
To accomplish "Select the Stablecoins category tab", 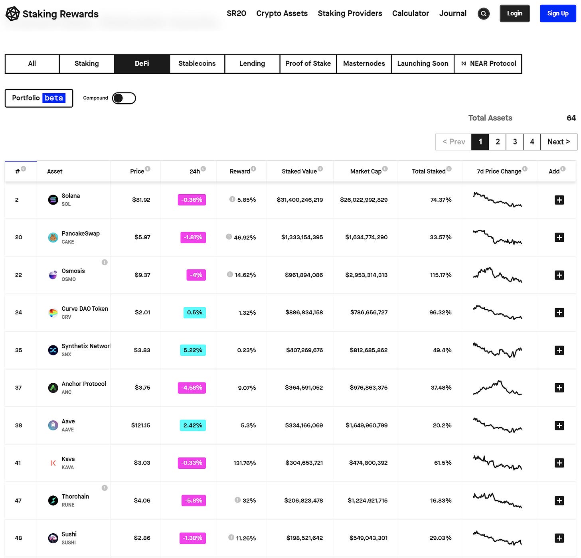I will click(x=197, y=64).
